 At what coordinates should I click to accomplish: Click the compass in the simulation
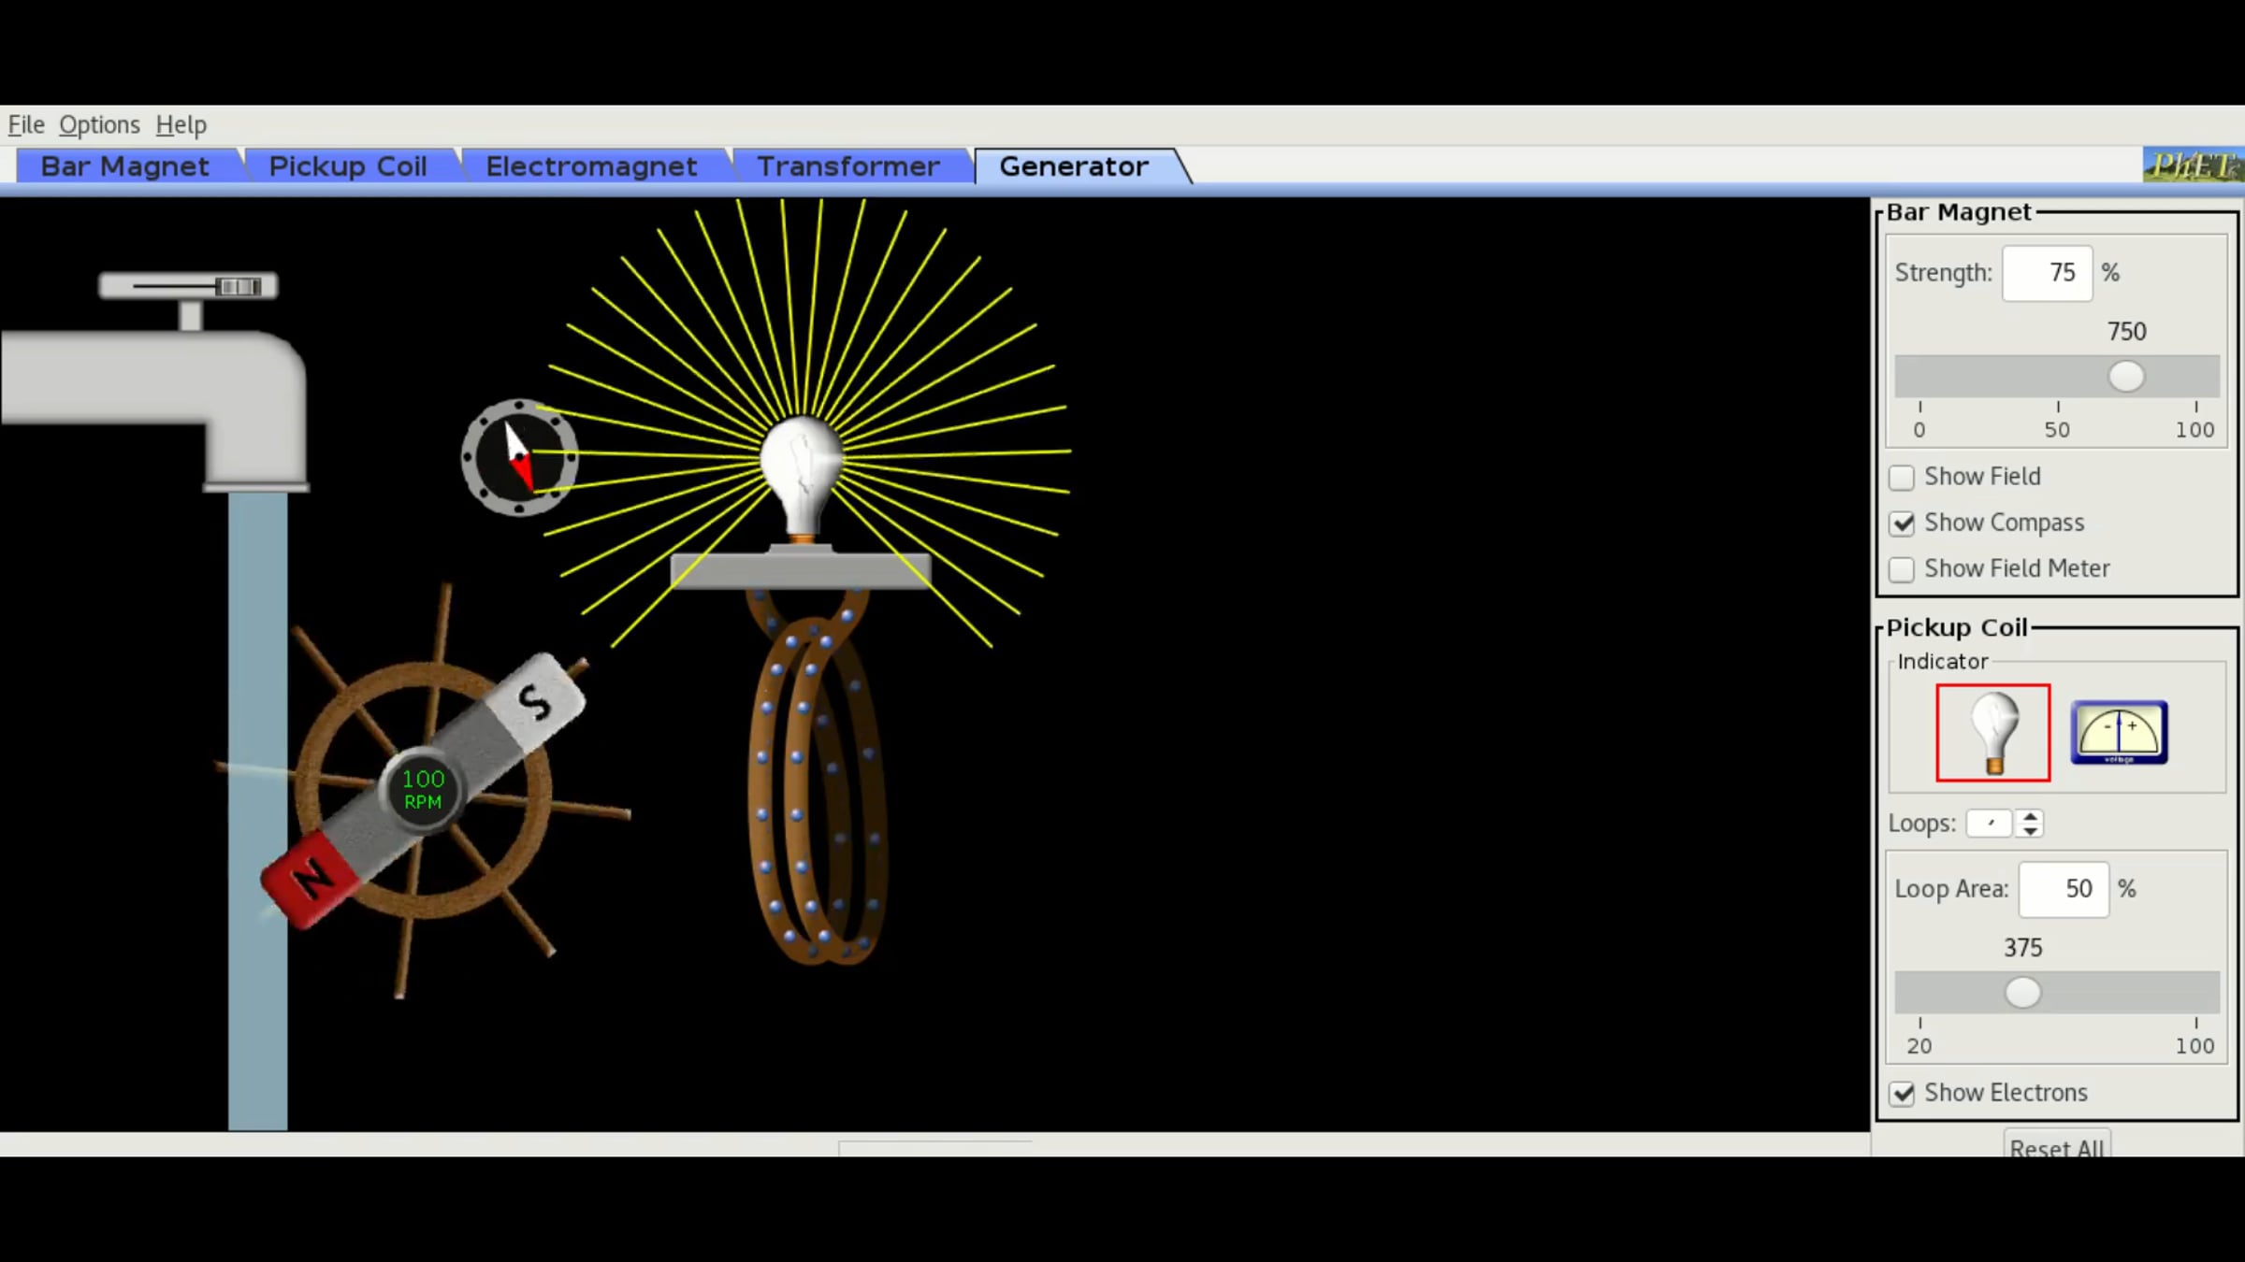[519, 457]
